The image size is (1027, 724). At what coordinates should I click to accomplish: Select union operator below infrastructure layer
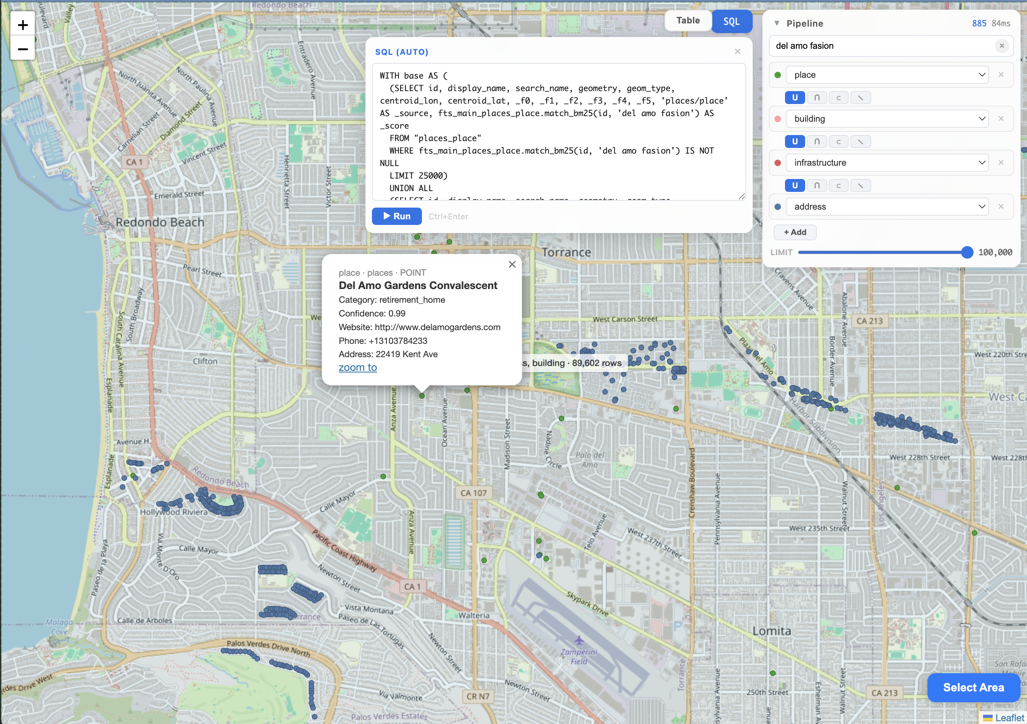tap(795, 185)
